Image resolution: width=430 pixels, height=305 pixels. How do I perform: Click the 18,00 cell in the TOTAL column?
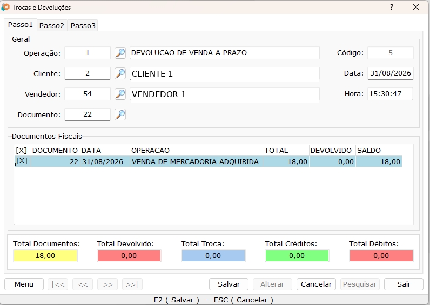[x=286, y=161]
